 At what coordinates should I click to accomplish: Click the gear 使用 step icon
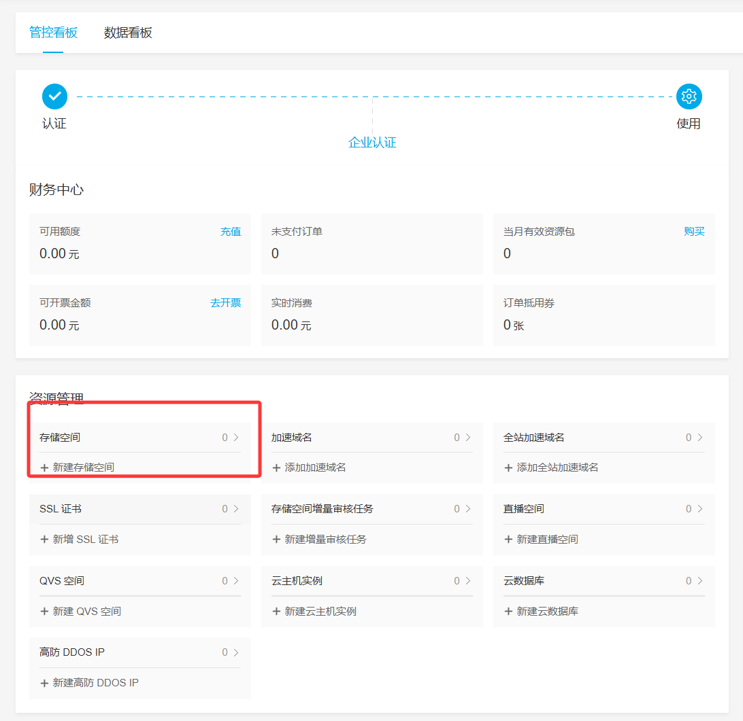point(689,96)
